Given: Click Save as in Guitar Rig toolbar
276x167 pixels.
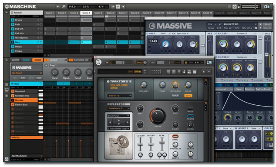Looking at the screenshot, I should point(138,72).
